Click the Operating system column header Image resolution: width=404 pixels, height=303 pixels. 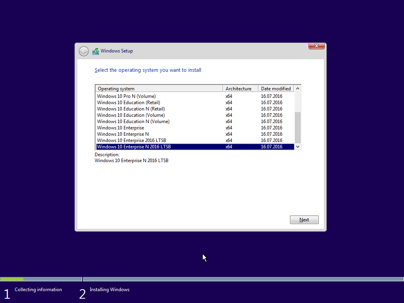159,89
